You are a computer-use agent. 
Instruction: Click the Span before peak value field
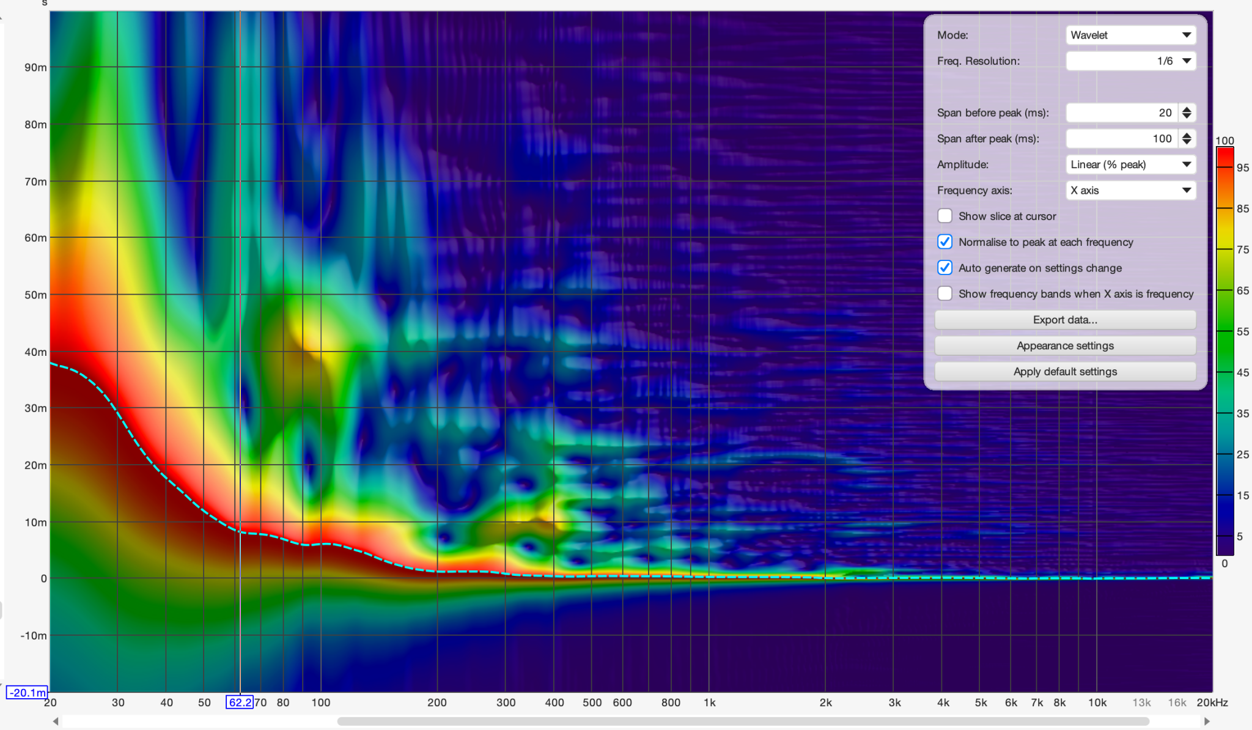[1122, 112]
